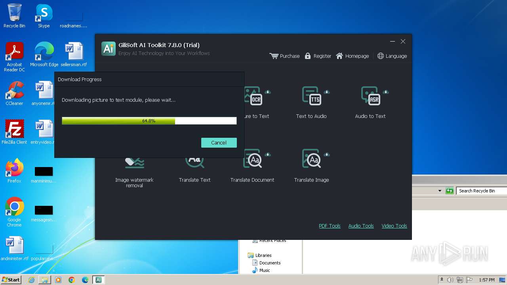Viewport: 507px width, 285px height.
Task: Open the Audio to Text ASR tool
Action: click(370, 103)
